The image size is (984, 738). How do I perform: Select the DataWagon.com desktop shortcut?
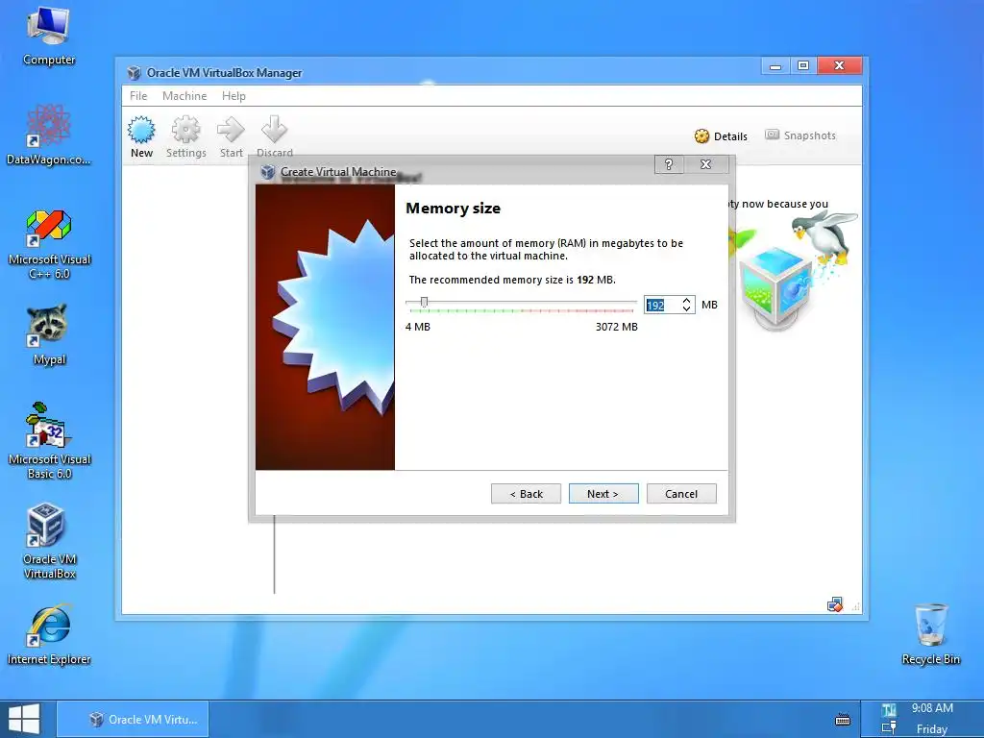click(x=49, y=135)
